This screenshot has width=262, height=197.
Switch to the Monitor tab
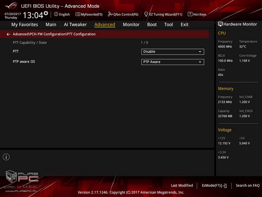click(131, 25)
